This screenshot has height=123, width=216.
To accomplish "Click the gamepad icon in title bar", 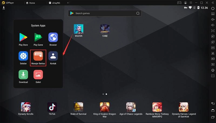I will (179, 3).
